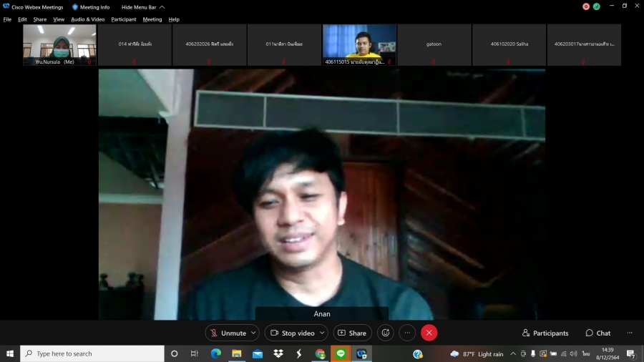Open Dropbox from the Windows taskbar
644x362 pixels.
coord(278,353)
